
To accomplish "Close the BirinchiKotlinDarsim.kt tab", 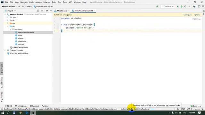I will click(x=94, y=11).
